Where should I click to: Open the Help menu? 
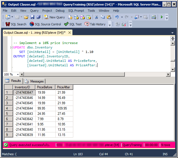[116, 11]
